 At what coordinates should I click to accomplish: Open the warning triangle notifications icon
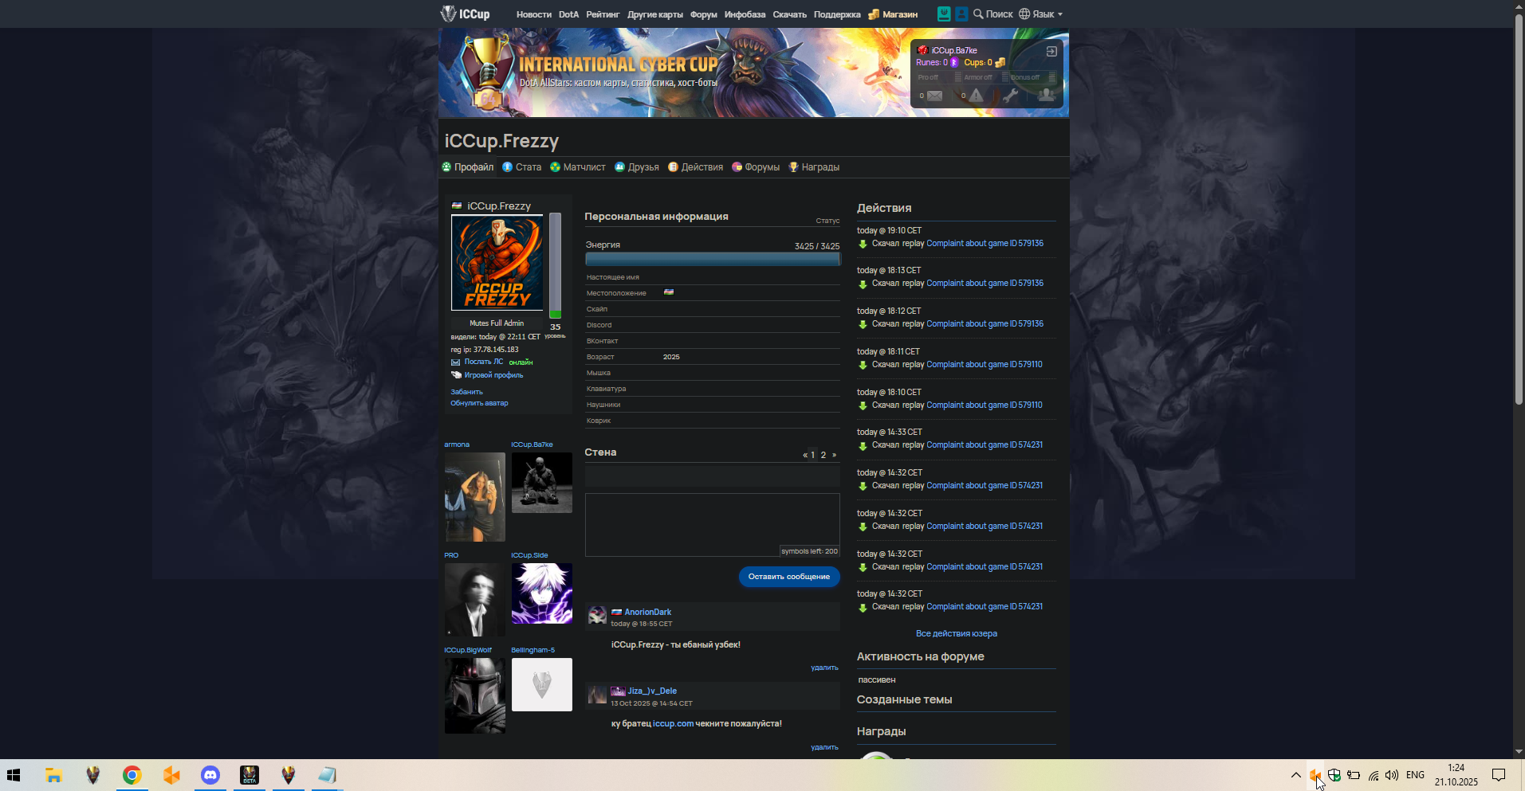(976, 96)
